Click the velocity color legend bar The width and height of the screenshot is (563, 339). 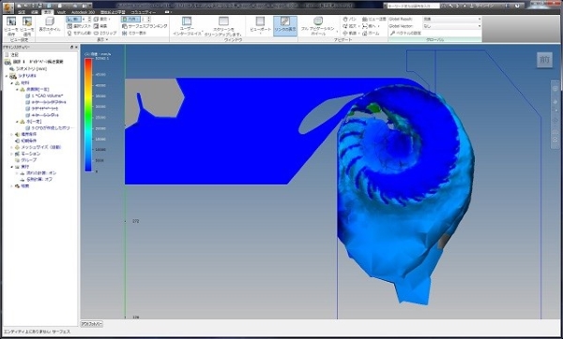pos(88,114)
